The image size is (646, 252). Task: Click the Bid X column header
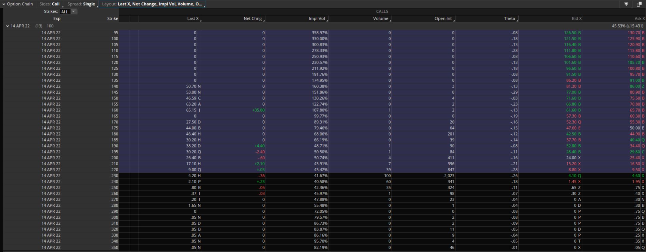point(577,18)
